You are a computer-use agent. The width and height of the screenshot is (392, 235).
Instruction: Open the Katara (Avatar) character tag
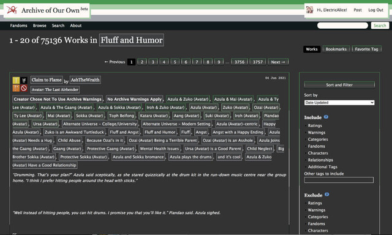pyautogui.click(x=154, y=116)
